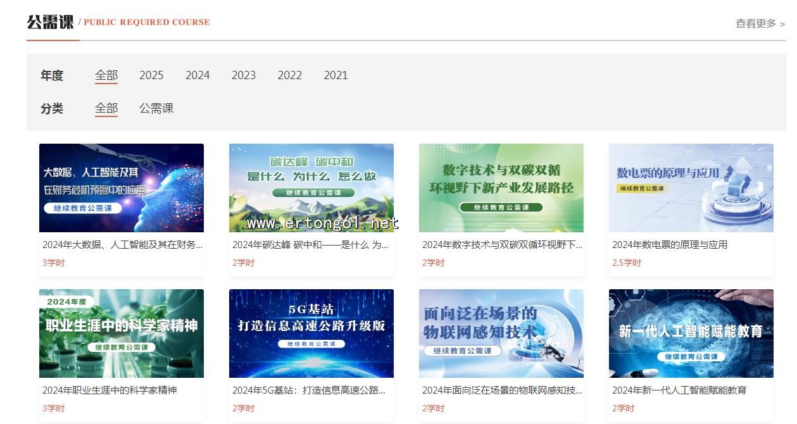This screenshot has height=424, width=797.
Task: Open the 大数据、人工智能 course thumbnail
Action: (x=122, y=188)
